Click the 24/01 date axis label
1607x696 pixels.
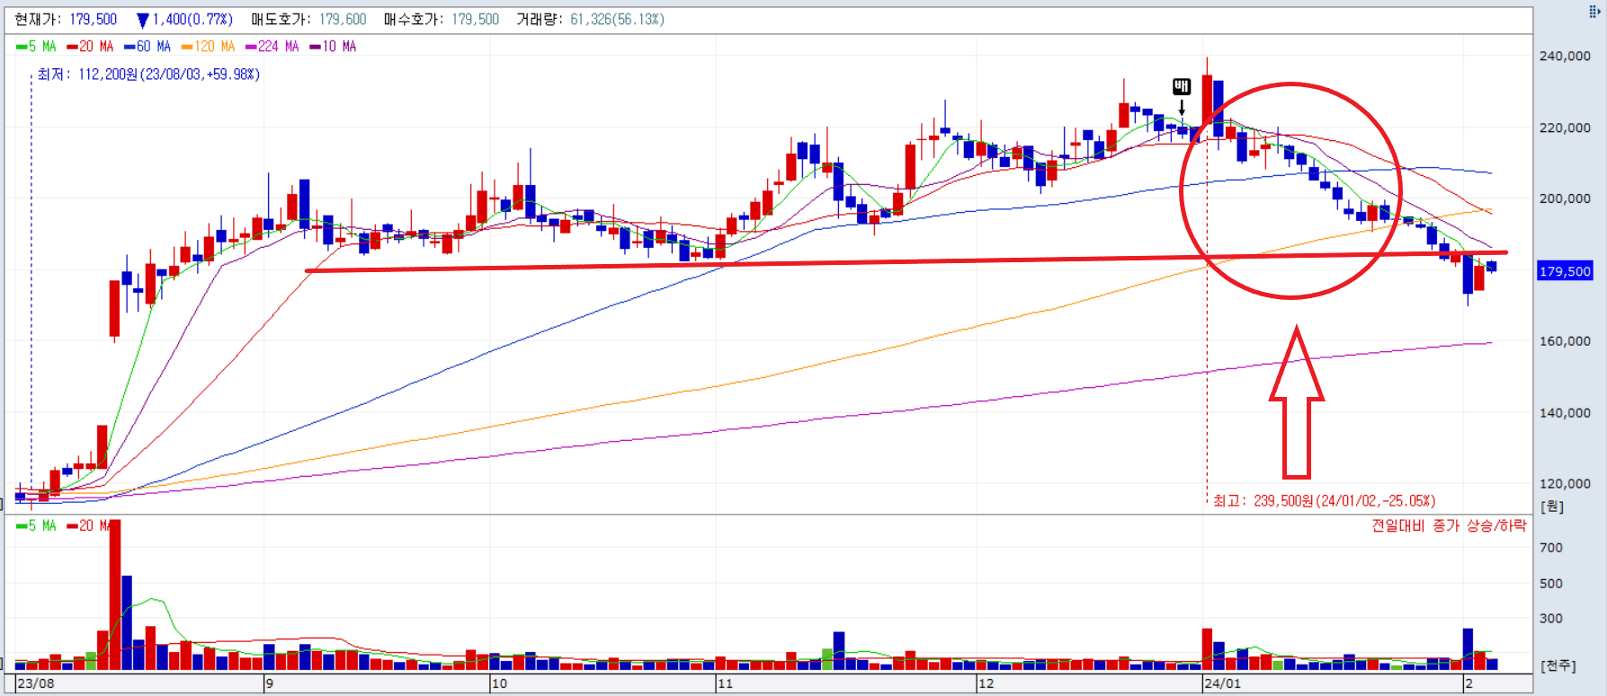click(1223, 683)
